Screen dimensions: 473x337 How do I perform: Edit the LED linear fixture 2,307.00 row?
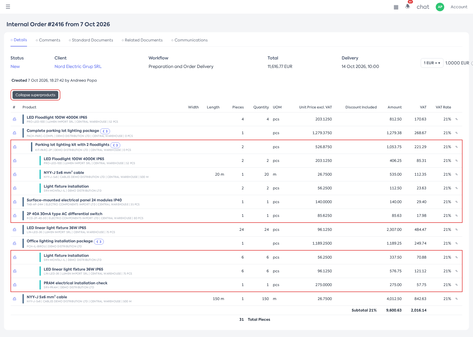(x=456, y=230)
